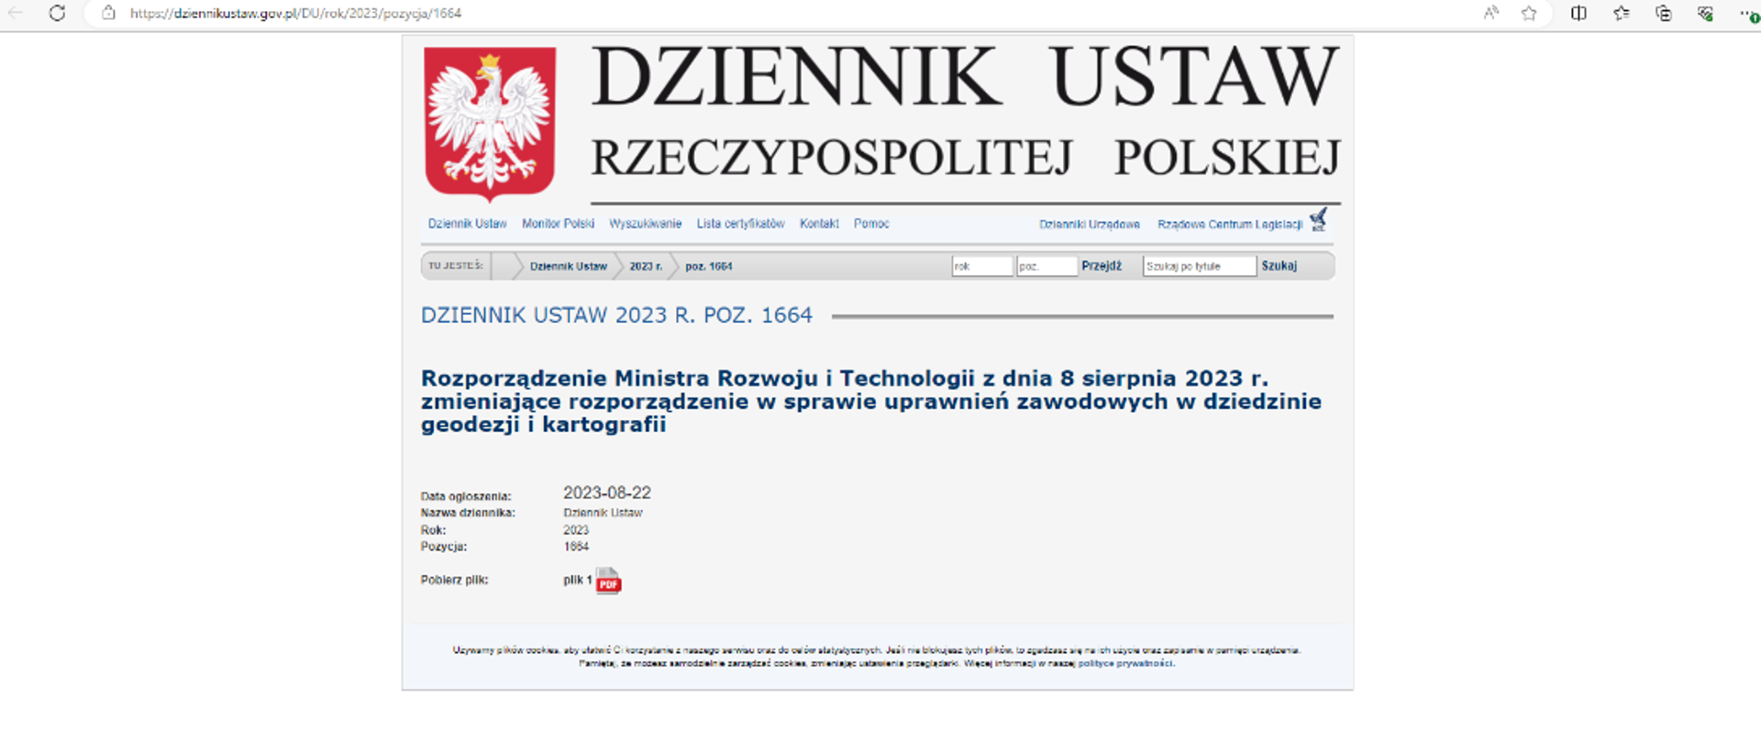Click the Polish eagle emblem logo
This screenshot has width=1761, height=743.
tap(490, 123)
